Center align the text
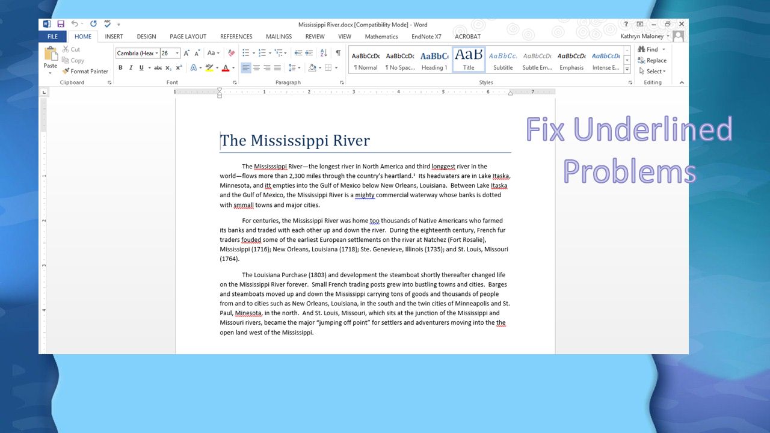The image size is (770, 433). pyautogui.click(x=256, y=68)
